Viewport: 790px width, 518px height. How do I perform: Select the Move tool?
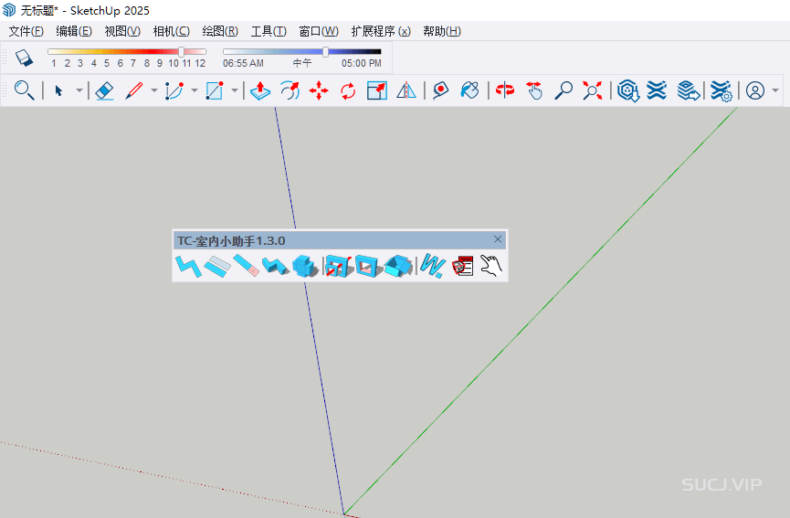tap(319, 90)
